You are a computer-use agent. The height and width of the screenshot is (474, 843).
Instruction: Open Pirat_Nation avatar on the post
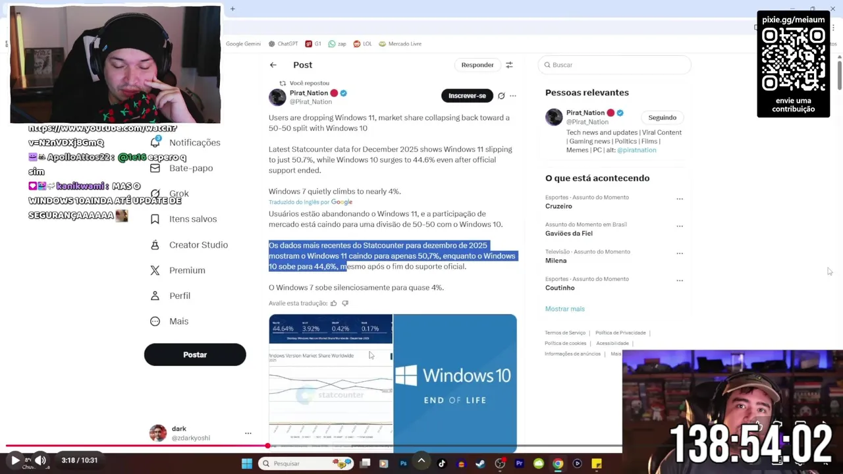pyautogui.click(x=277, y=97)
